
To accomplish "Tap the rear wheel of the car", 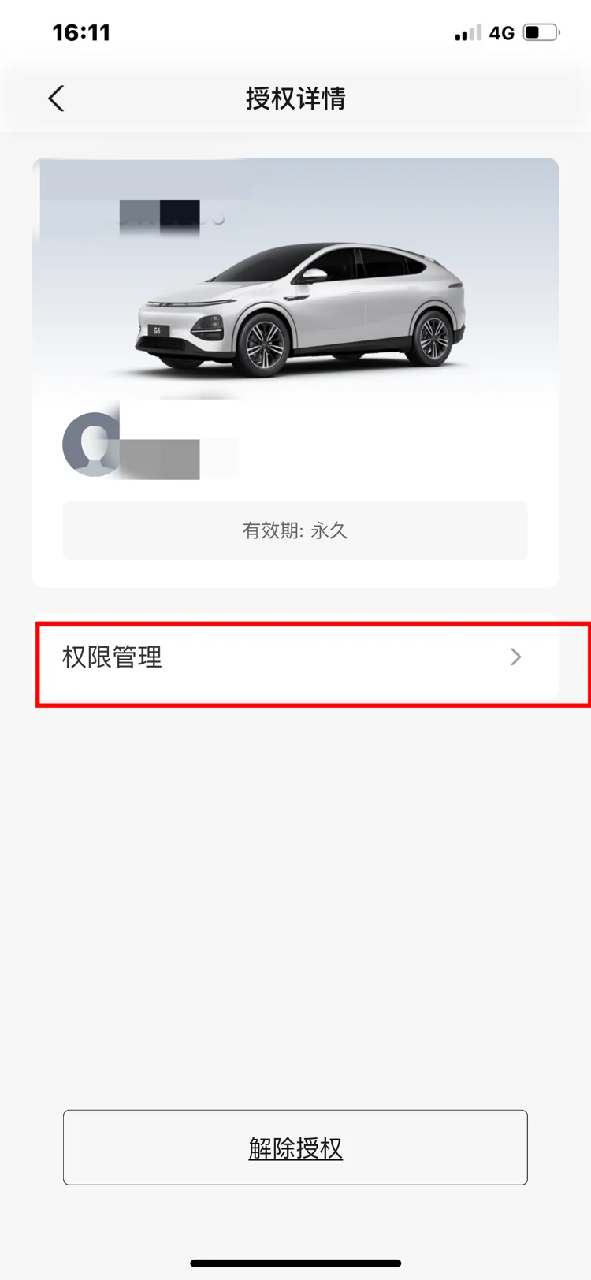I will 433,337.
